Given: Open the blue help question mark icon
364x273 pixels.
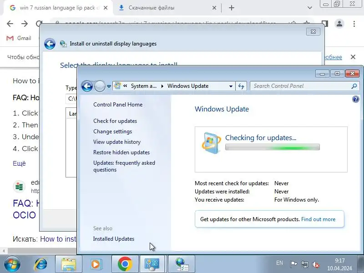Looking at the screenshot, I should (356, 99).
